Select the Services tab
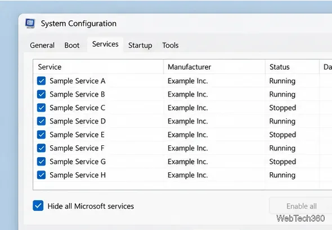 coord(105,44)
